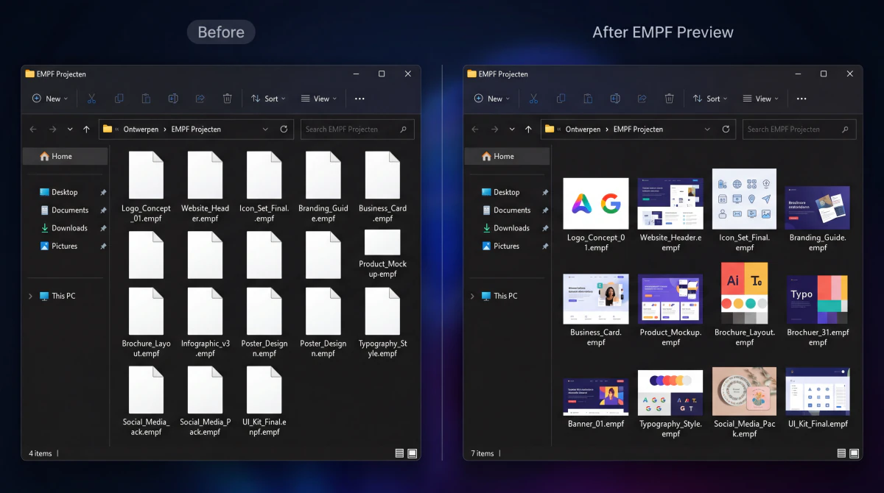Select blank Infographic_v3.empf file in Before window

(205, 311)
